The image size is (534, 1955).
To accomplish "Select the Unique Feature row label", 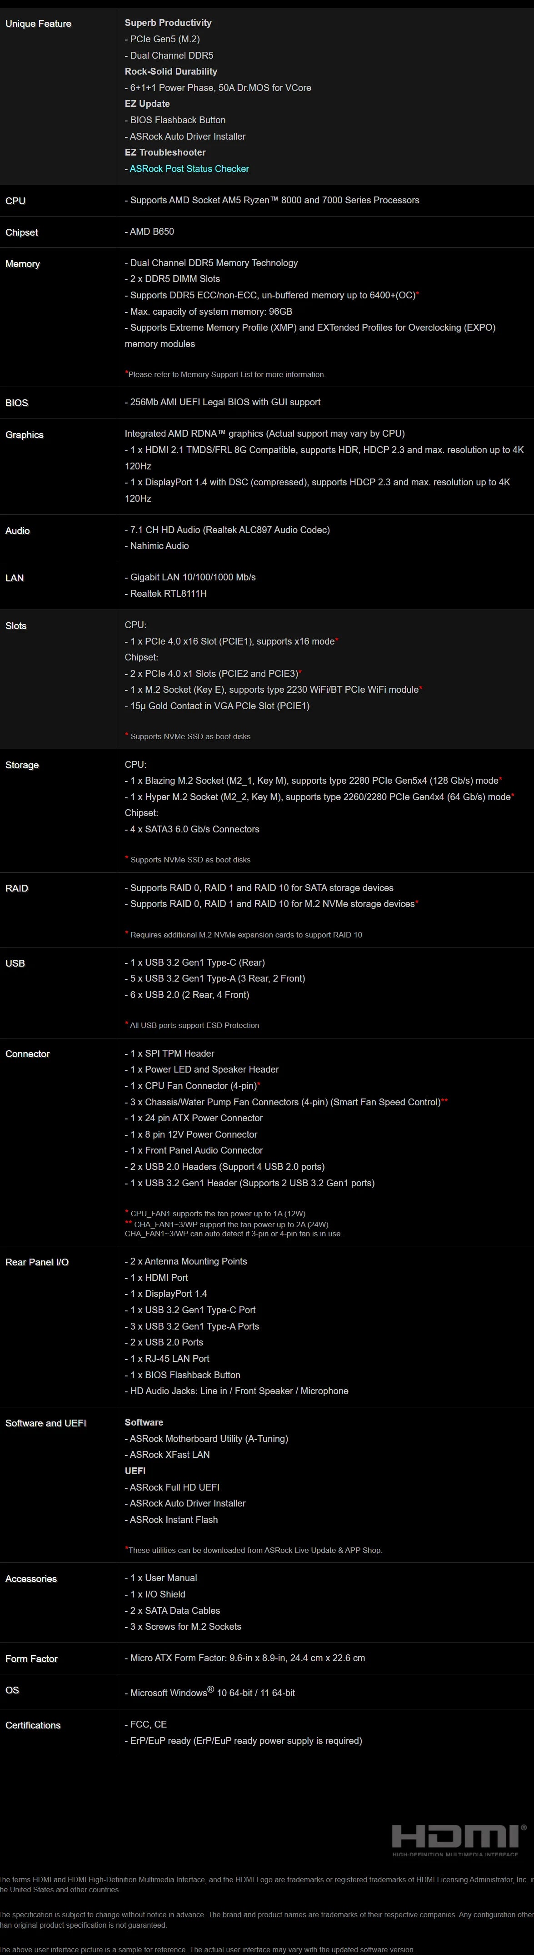I will coord(38,24).
